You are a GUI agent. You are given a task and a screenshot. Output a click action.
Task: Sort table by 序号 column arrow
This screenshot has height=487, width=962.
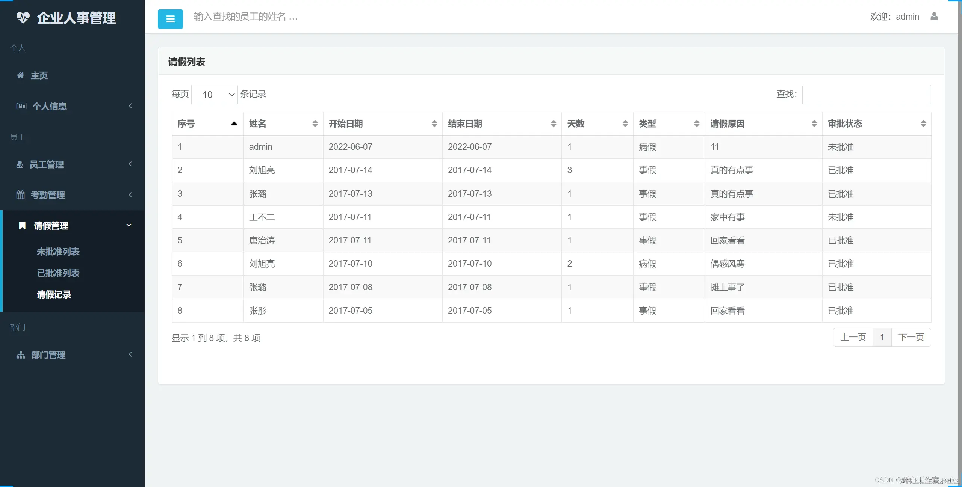tap(234, 124)
